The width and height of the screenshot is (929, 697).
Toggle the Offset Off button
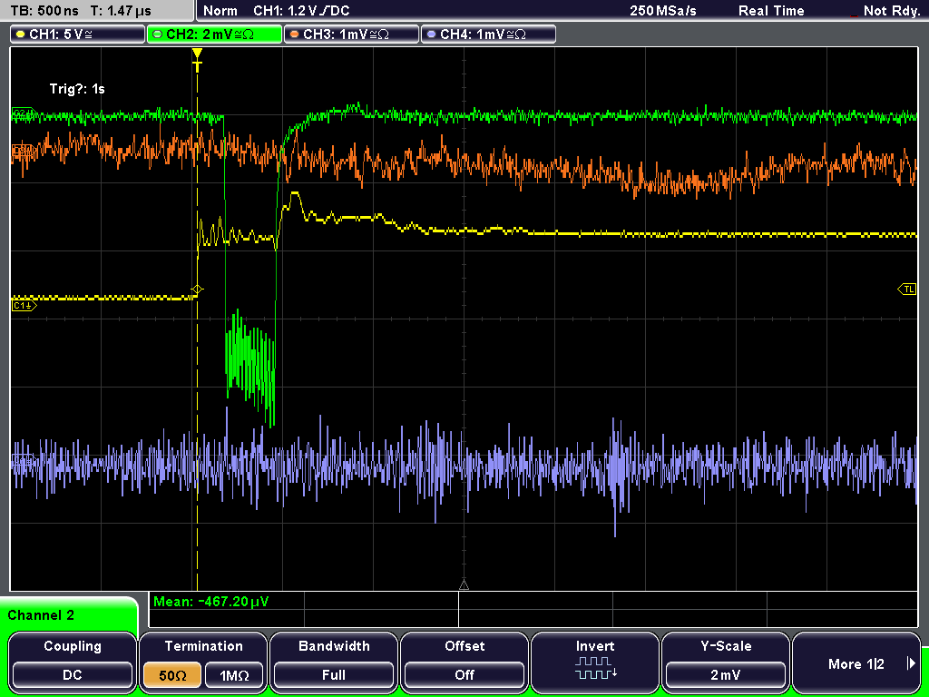(464, 675)
